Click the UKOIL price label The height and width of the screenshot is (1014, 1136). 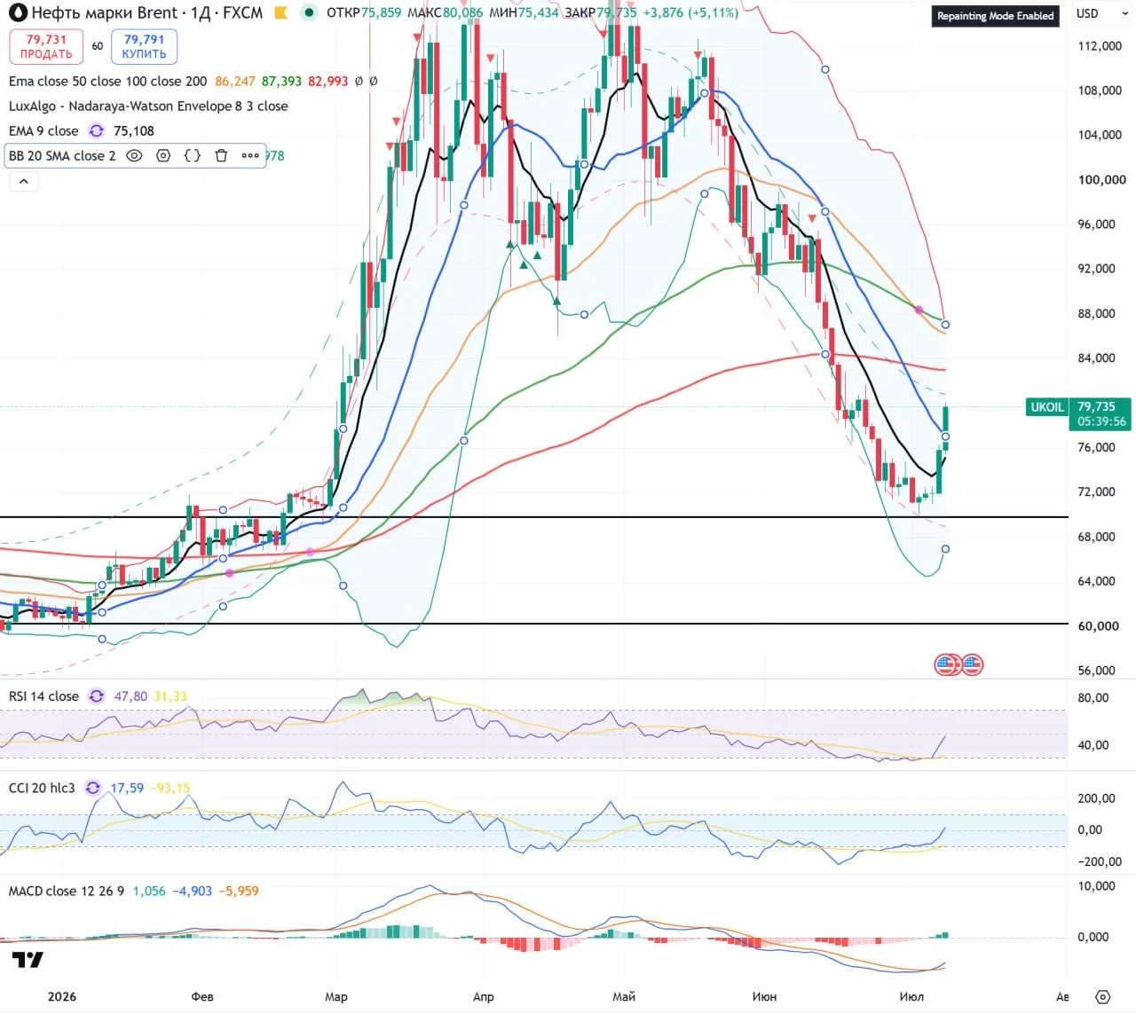tap(1046, 407)
